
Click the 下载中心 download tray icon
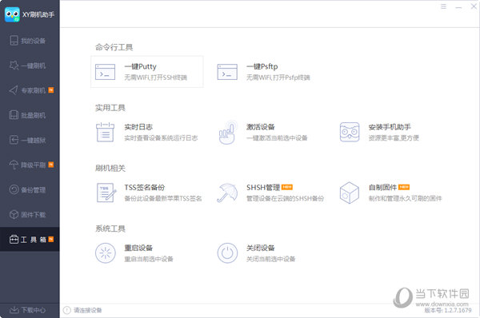click(x=14, y=310)
